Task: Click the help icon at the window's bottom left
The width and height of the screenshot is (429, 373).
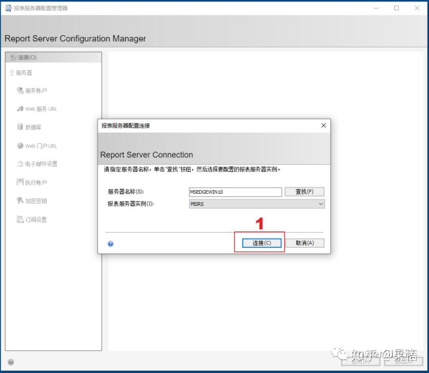Action: (11, 362)
